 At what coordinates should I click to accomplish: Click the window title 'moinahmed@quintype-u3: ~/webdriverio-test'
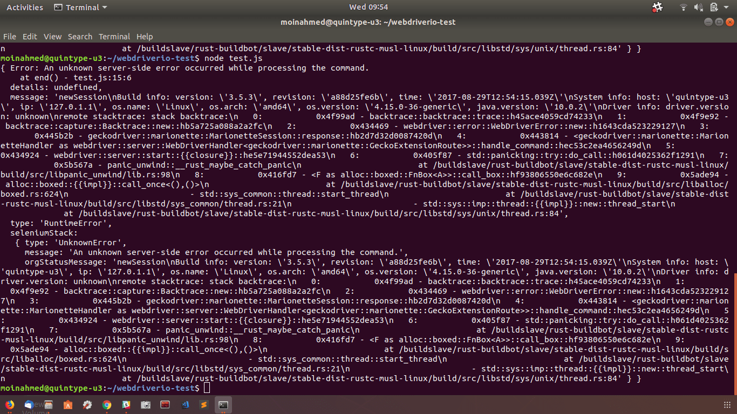pos(368,22)
